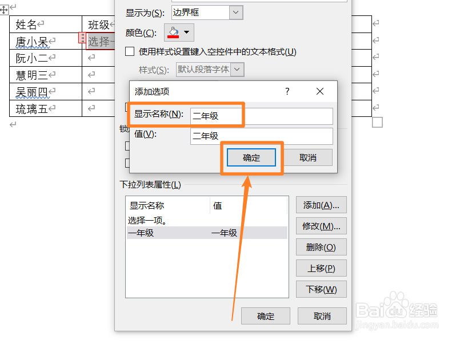
Task: Click the 修改 button to edit option
Action: [x=321, y=226]
